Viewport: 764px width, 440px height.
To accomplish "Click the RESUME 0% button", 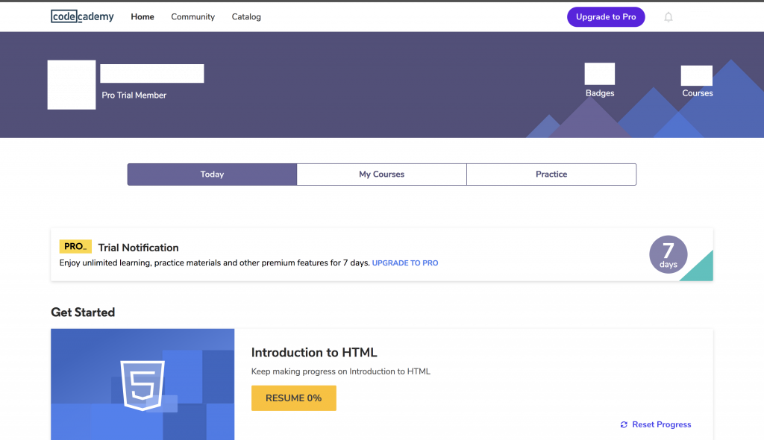I will tap(294, 398).
